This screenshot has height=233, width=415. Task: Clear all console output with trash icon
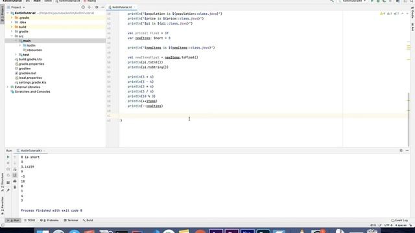click(15, 187)
